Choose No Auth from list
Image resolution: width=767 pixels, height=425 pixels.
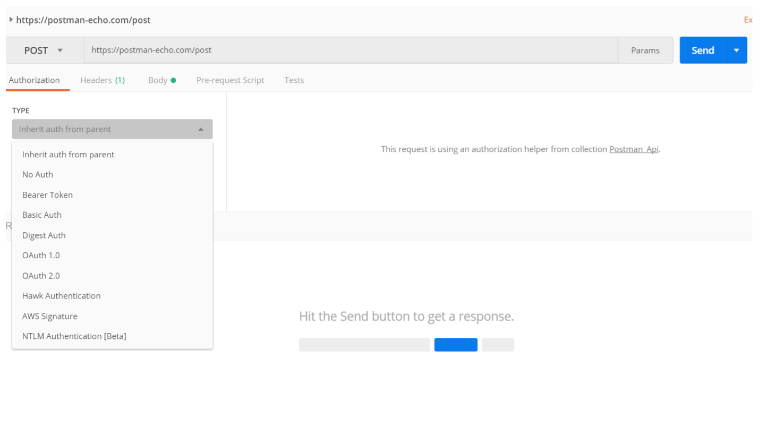pyautogui.click(x=38, y=175)
